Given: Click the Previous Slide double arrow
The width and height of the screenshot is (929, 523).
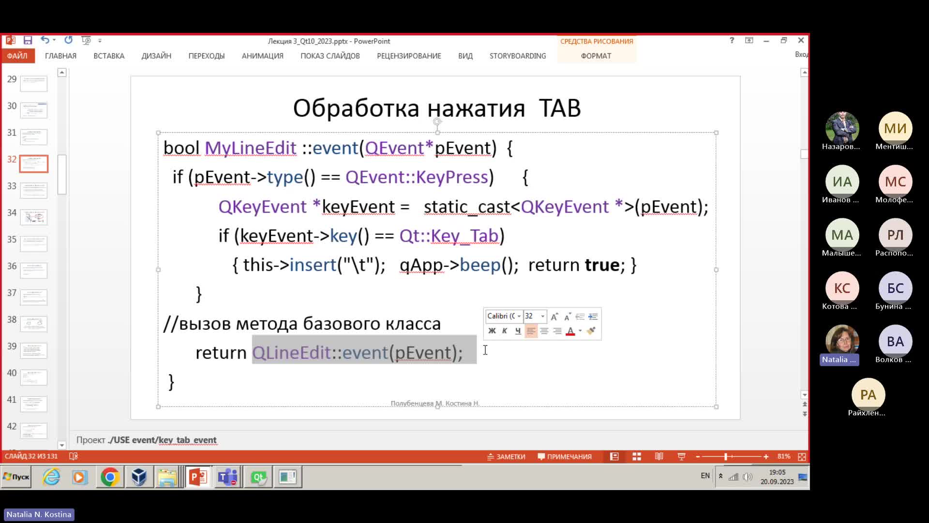Looking at the screenshot, I should click(x=804, y=404).
